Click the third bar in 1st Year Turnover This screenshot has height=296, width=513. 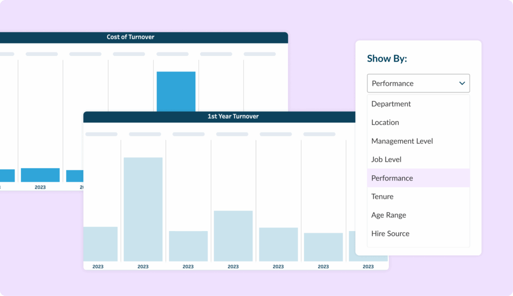188,245
